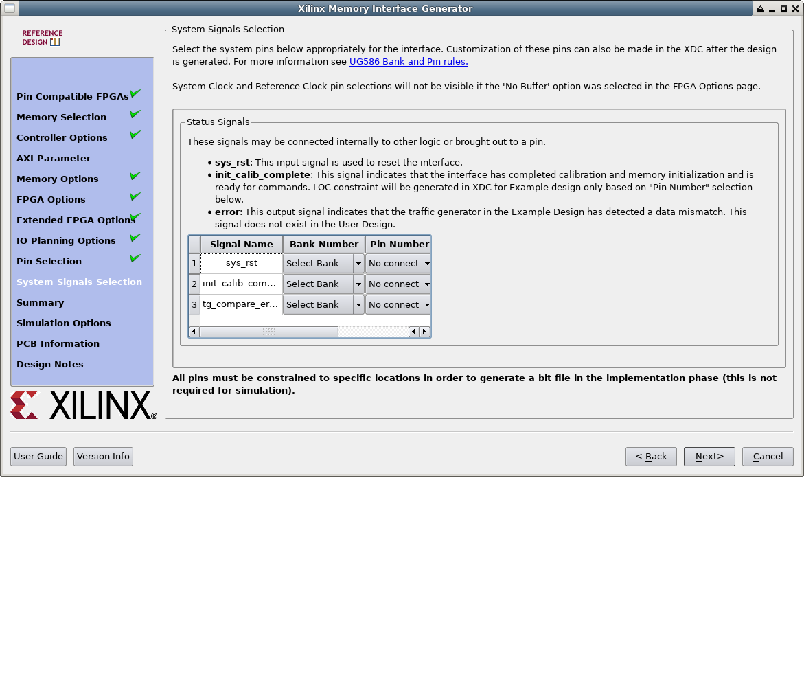804x693 pixels.
Task: Select the init_calib_com... signal name cell
Action: pyautogui.click(x=242, y=284)
